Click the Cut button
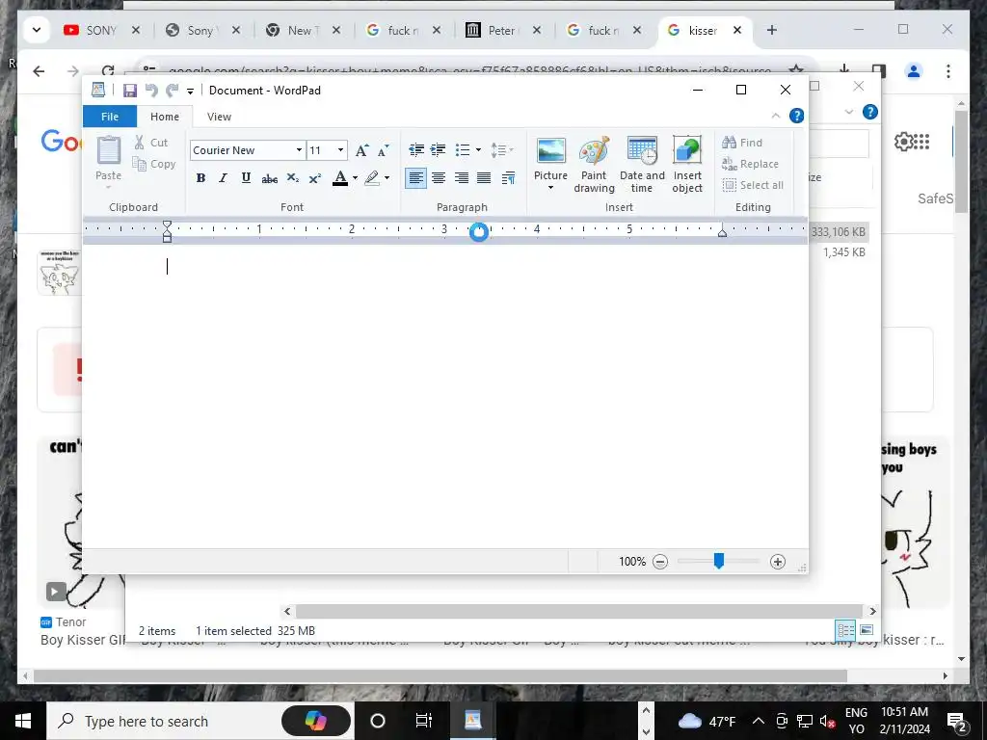Viewport: 987px width, 740px height. (x=151, y=143)
